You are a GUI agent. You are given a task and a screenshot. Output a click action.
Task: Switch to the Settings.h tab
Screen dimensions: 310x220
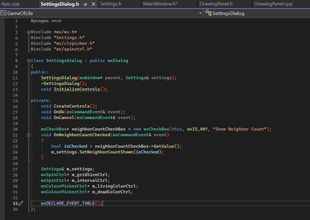[x=111, y=4]
